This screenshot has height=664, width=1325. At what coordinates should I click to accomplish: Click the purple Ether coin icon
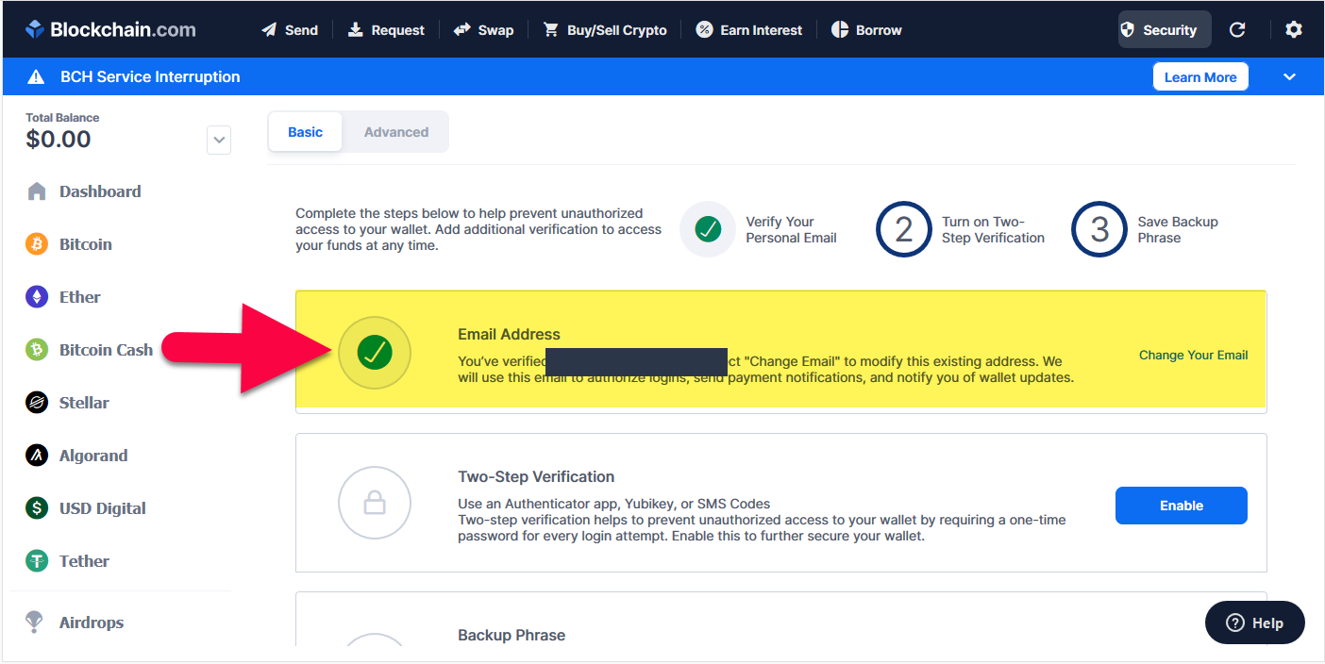(36, 297)
